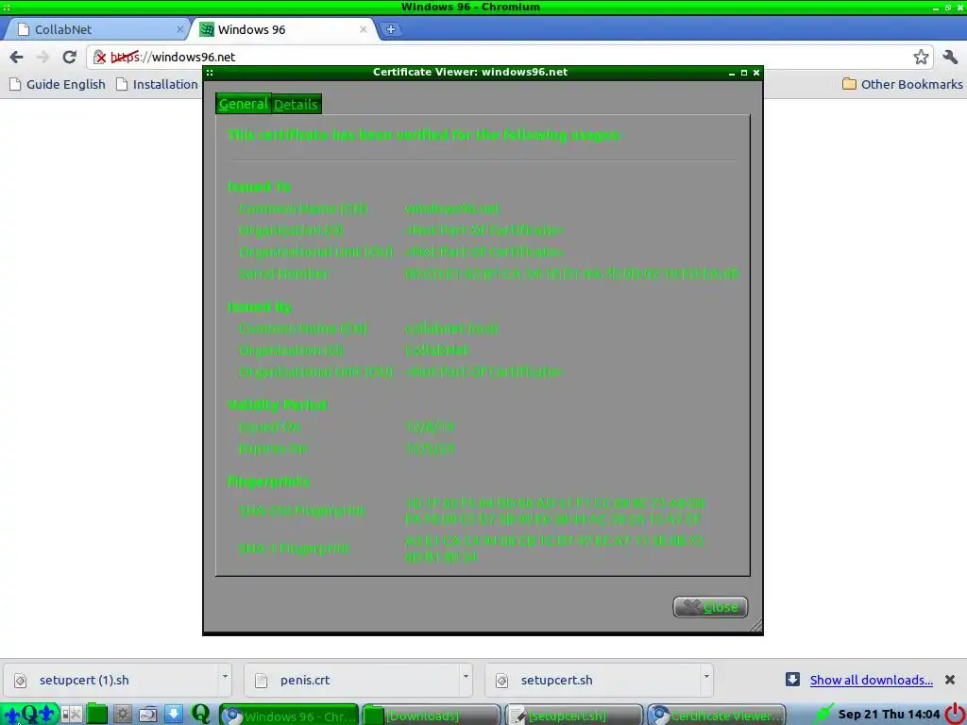Expand setupcert (1).sh download options arrow
967x725 pixels.
(225, 676)
